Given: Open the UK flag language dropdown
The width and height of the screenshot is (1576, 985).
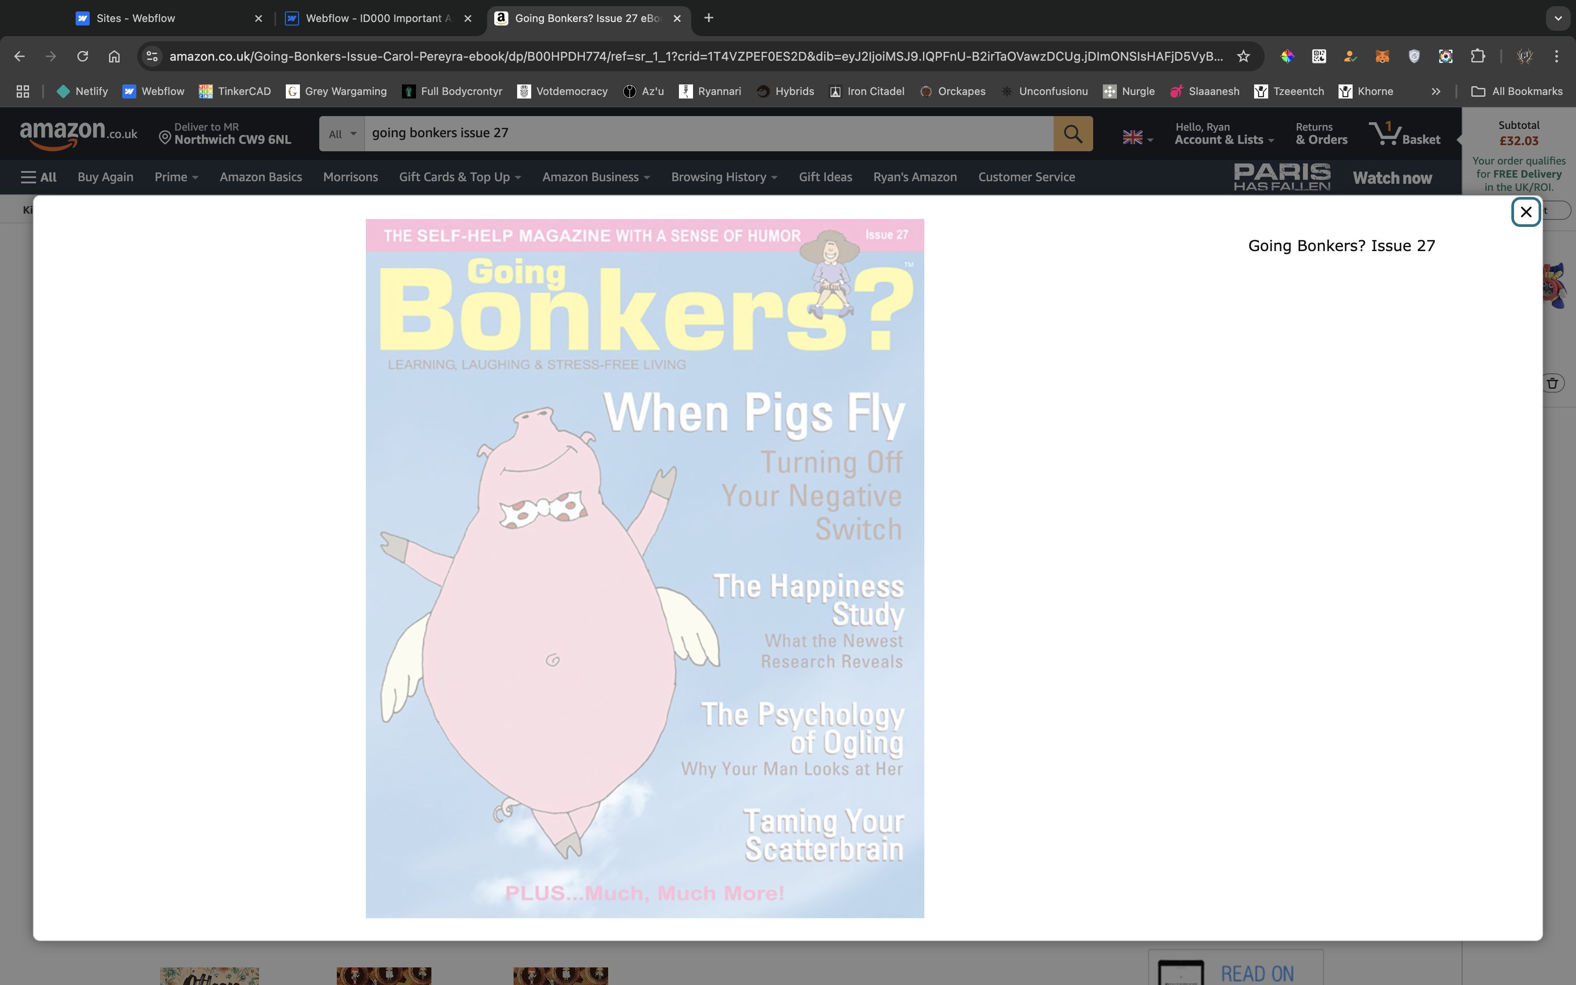Looking at the screenshot, I should point(1137,138).
